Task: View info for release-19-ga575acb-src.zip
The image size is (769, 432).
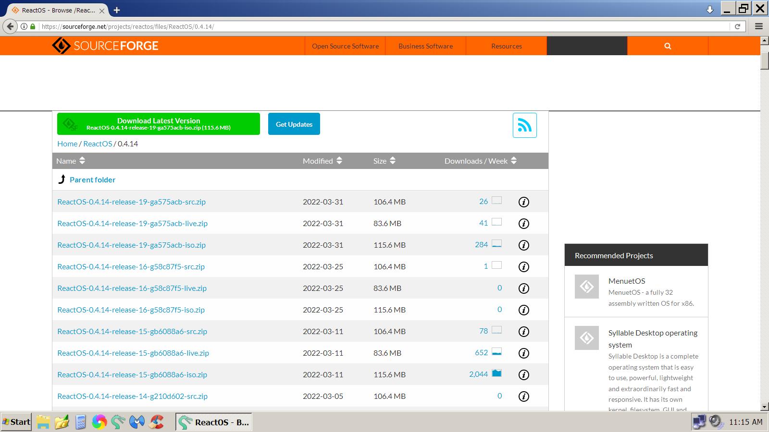Action: pos(524,202)
